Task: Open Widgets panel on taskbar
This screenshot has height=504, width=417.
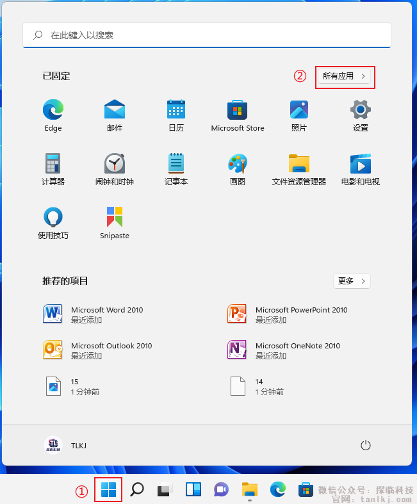Action: coord(193,489)
